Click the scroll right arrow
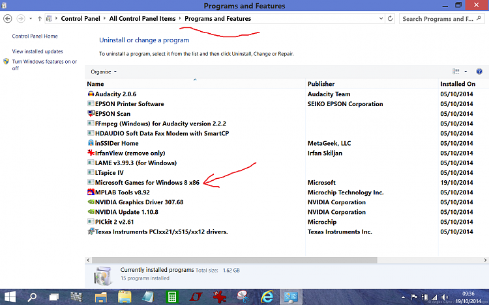Screen dimensions: 489x305 pyautogui.click(x=485, y=260)
